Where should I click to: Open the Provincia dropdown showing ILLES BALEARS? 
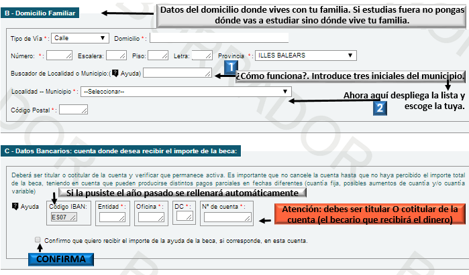point(306,56)
